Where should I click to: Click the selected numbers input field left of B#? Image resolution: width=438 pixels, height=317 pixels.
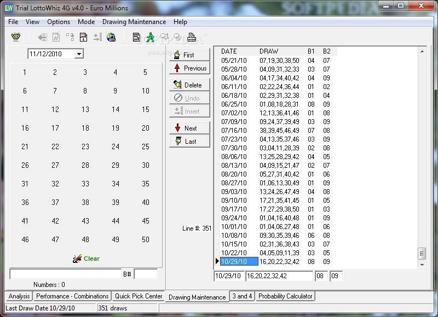pos(66,274)
